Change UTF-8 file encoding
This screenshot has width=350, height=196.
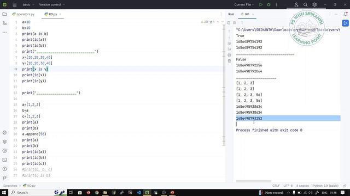coord(288,186)
